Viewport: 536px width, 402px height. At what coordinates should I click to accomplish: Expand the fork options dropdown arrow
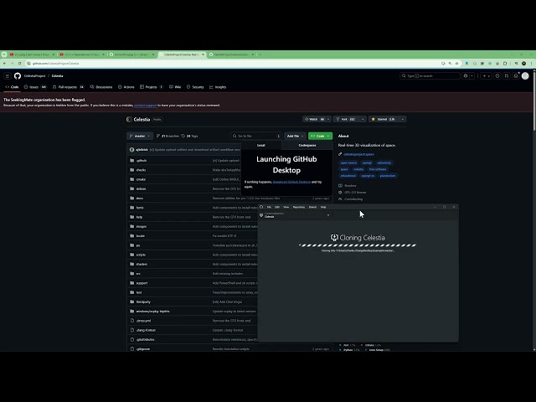point(363,119)
